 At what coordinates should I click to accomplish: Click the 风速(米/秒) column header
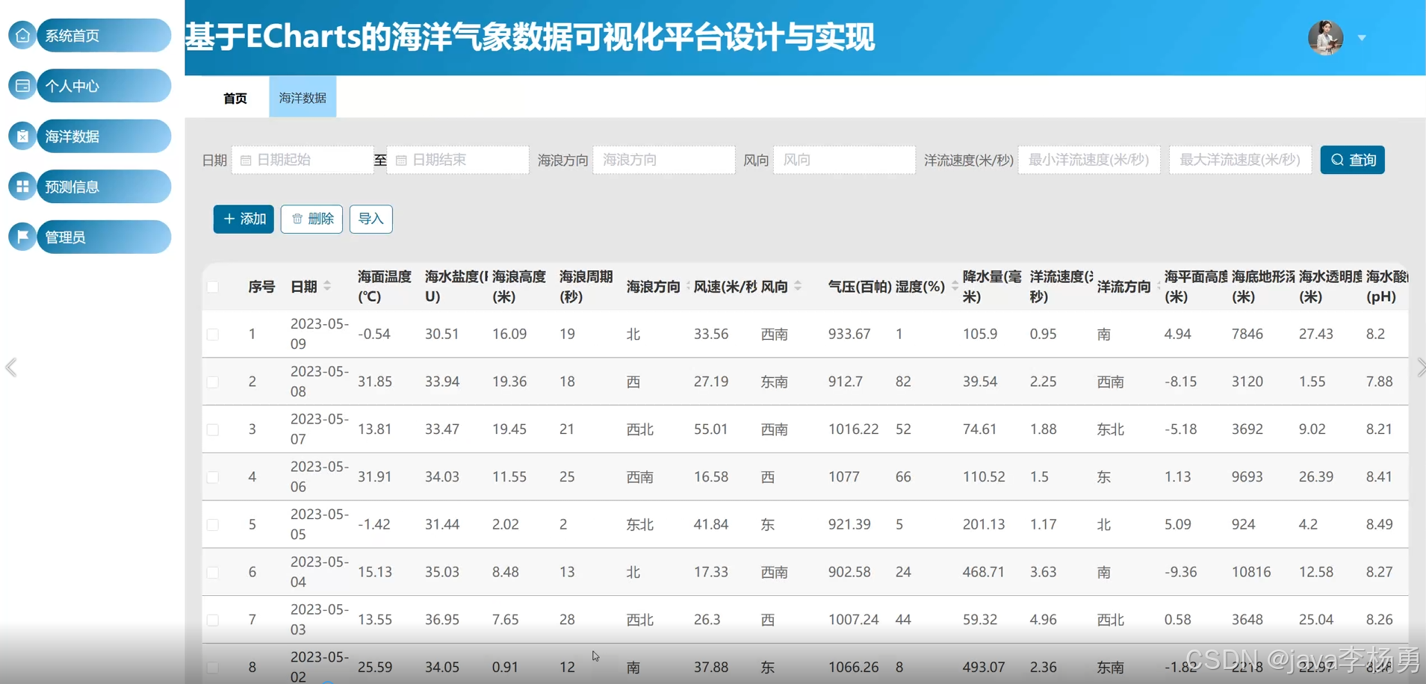point(725,287)
